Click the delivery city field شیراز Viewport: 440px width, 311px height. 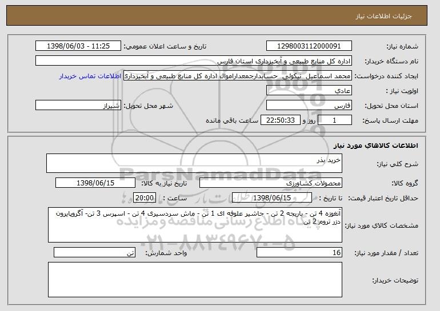click(78, 106)
